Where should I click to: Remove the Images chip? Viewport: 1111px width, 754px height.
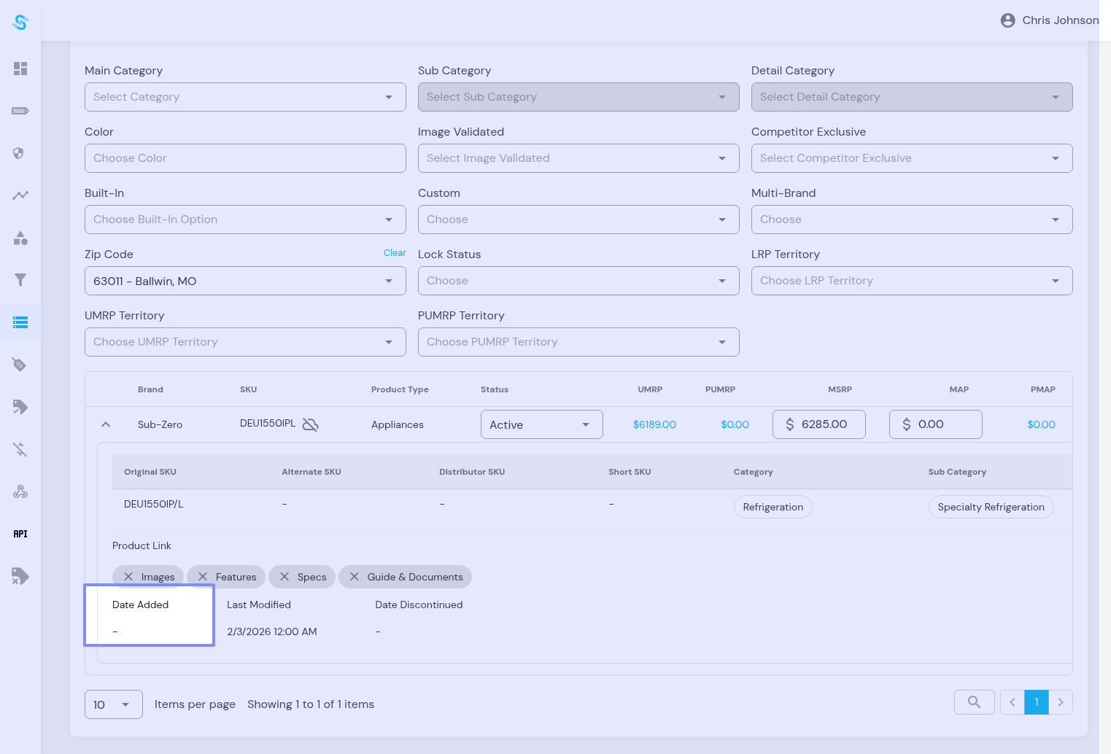128,577
